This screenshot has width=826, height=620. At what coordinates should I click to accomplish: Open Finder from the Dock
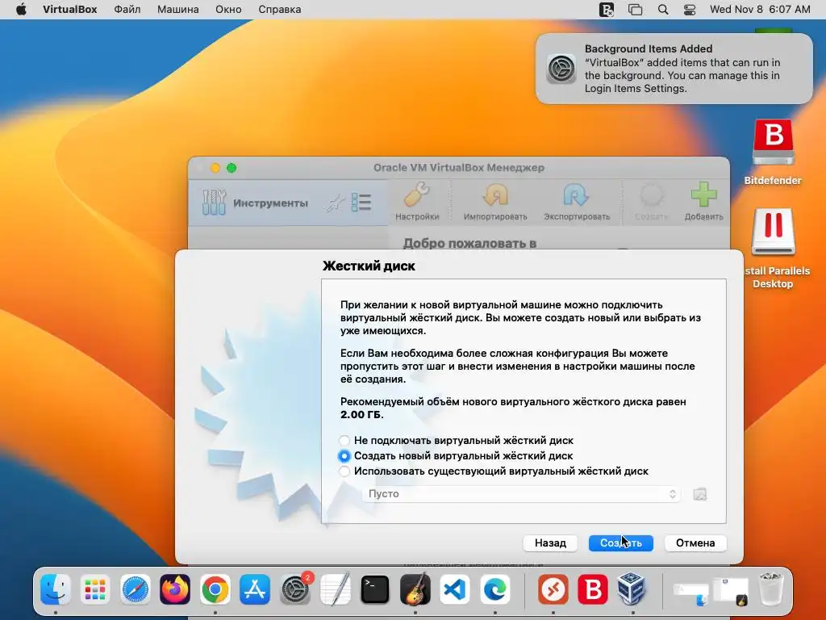pyautogui.click(x=56, y=589)
